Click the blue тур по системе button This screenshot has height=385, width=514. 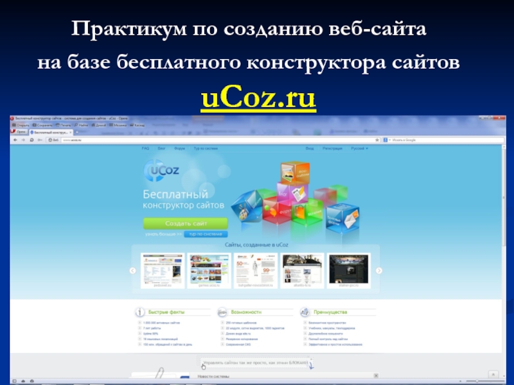pyautogui.click(x=206, y=234)
